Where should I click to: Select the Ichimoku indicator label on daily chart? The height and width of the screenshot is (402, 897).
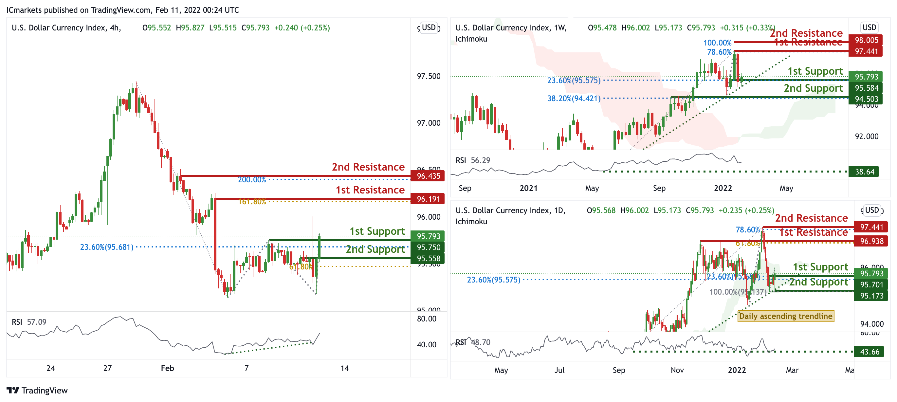point(471,222)
